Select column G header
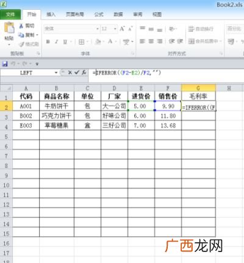 (x=198, y=88)
